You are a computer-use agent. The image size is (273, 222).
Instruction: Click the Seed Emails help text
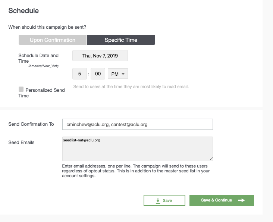pos(136,171)
